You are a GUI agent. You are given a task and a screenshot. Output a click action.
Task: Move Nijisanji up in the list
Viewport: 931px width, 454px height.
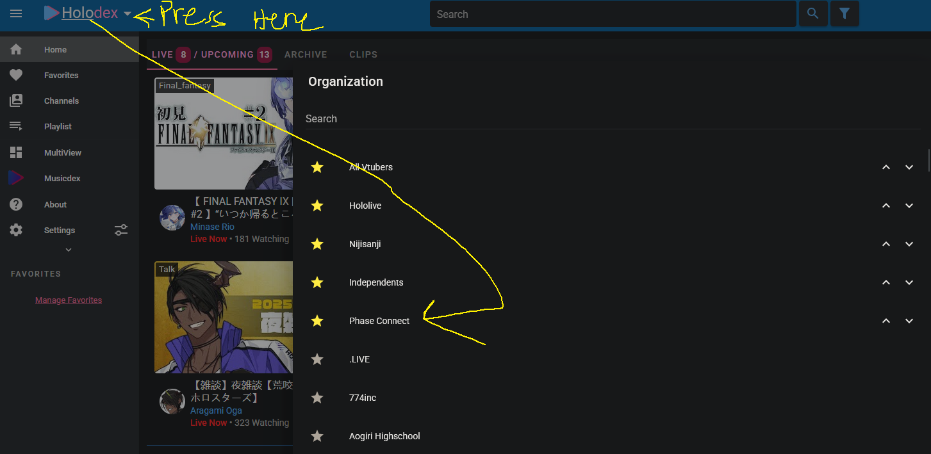tap(886, 244)
